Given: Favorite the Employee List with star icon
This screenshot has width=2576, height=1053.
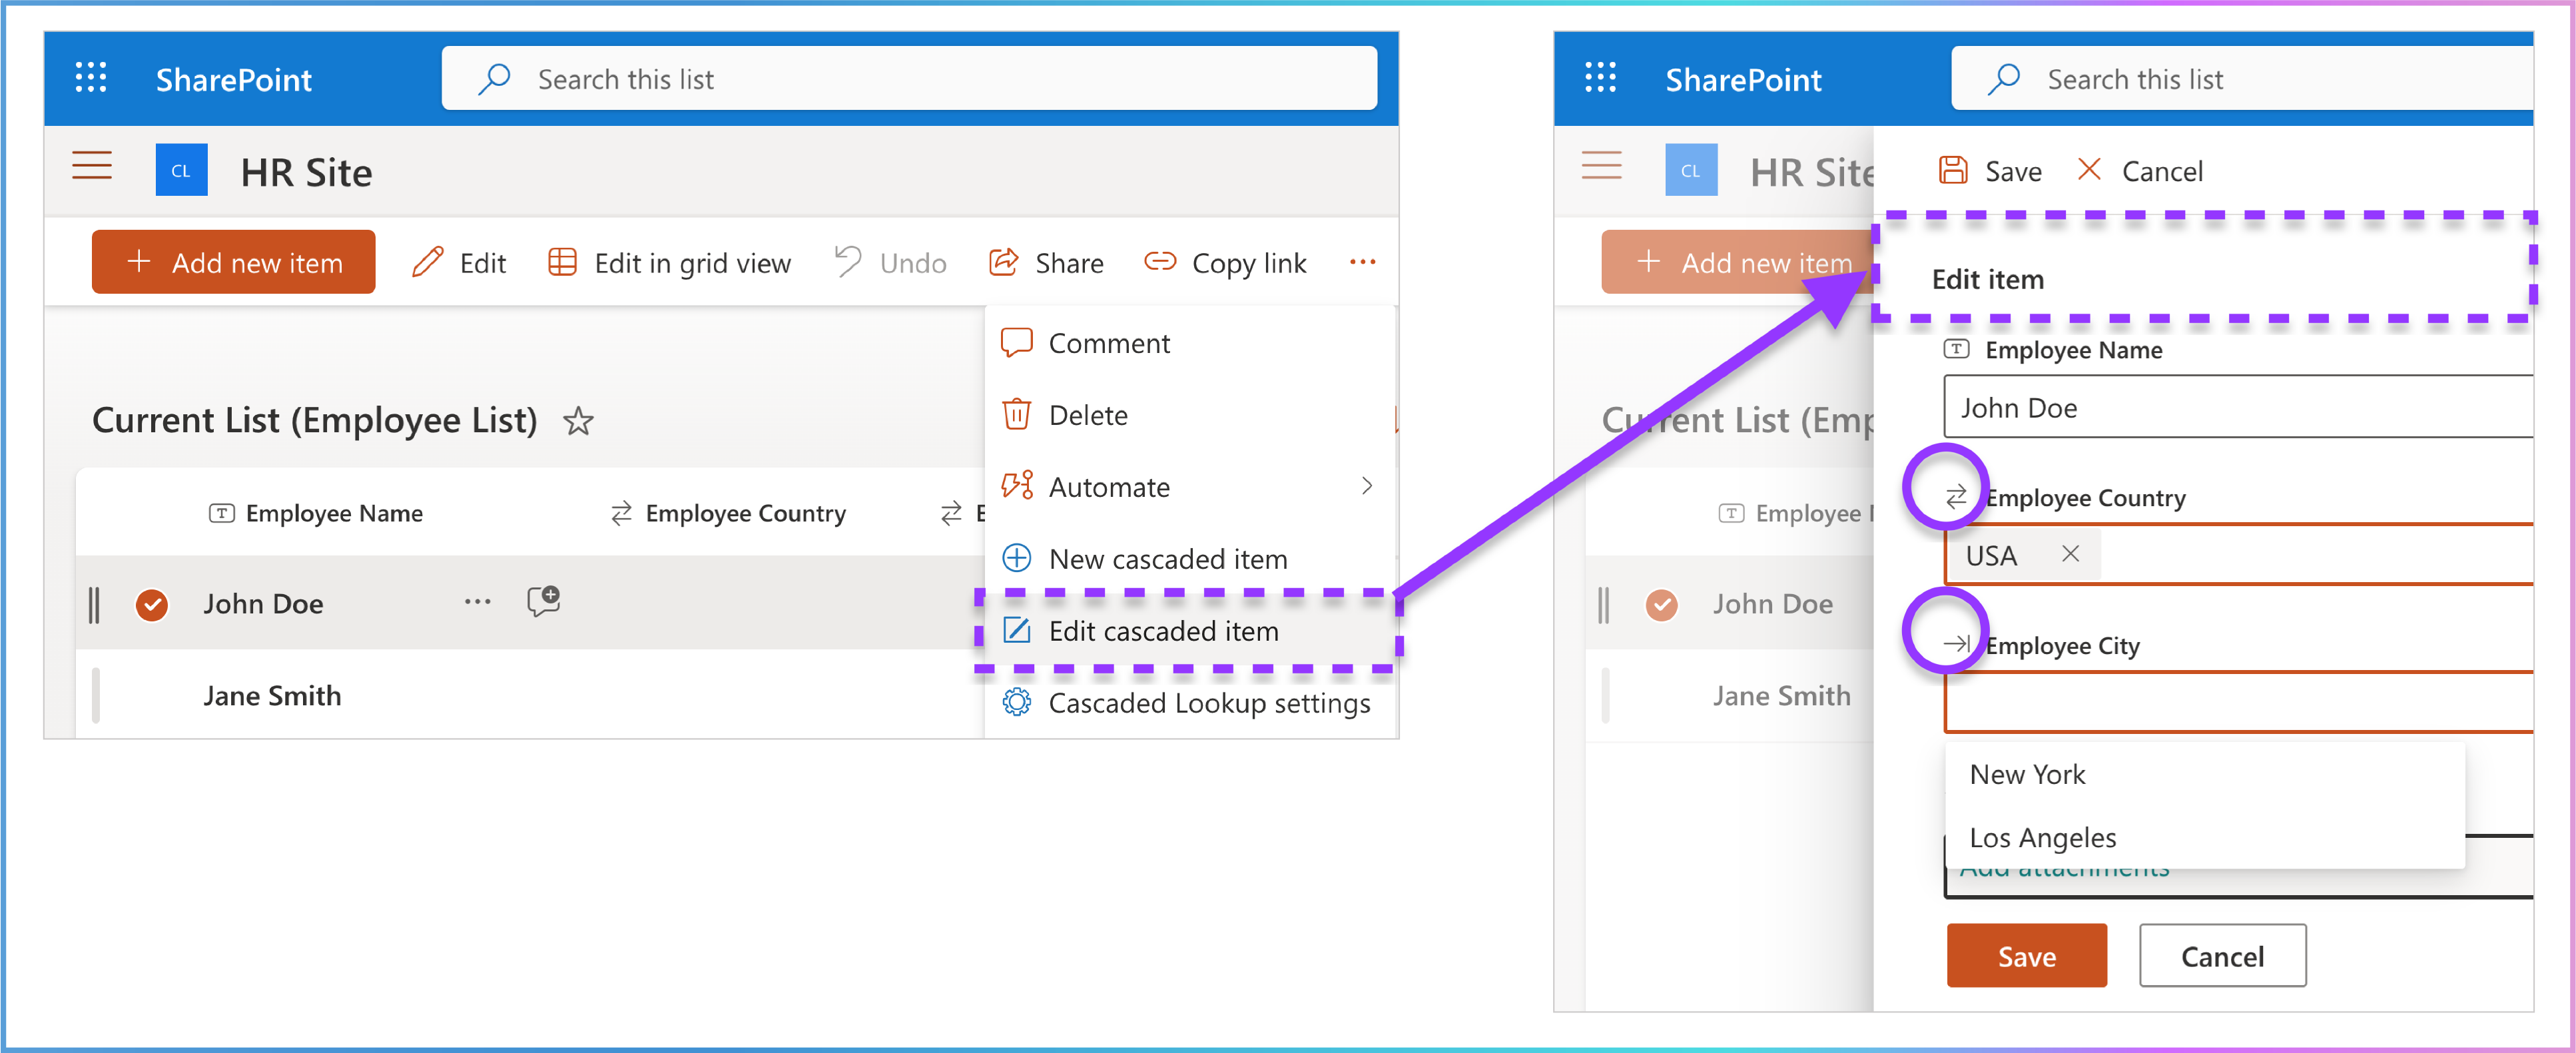Looking at the screenshot, I should (x=578, y=421).
